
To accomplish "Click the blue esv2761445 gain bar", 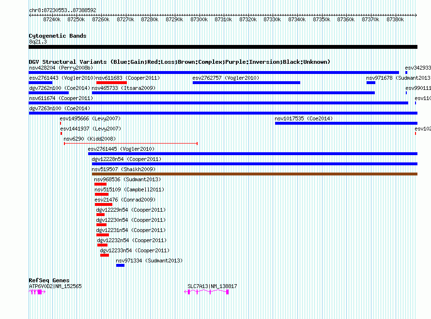I will click(253, 154).
